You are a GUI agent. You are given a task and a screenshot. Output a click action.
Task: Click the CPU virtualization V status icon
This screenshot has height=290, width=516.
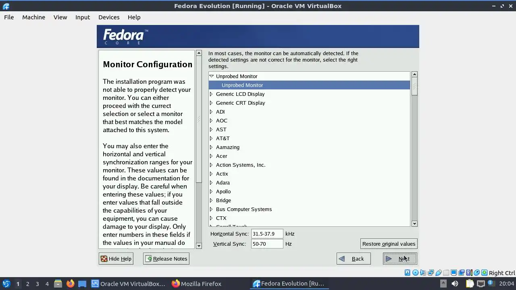tap(469, 273)
